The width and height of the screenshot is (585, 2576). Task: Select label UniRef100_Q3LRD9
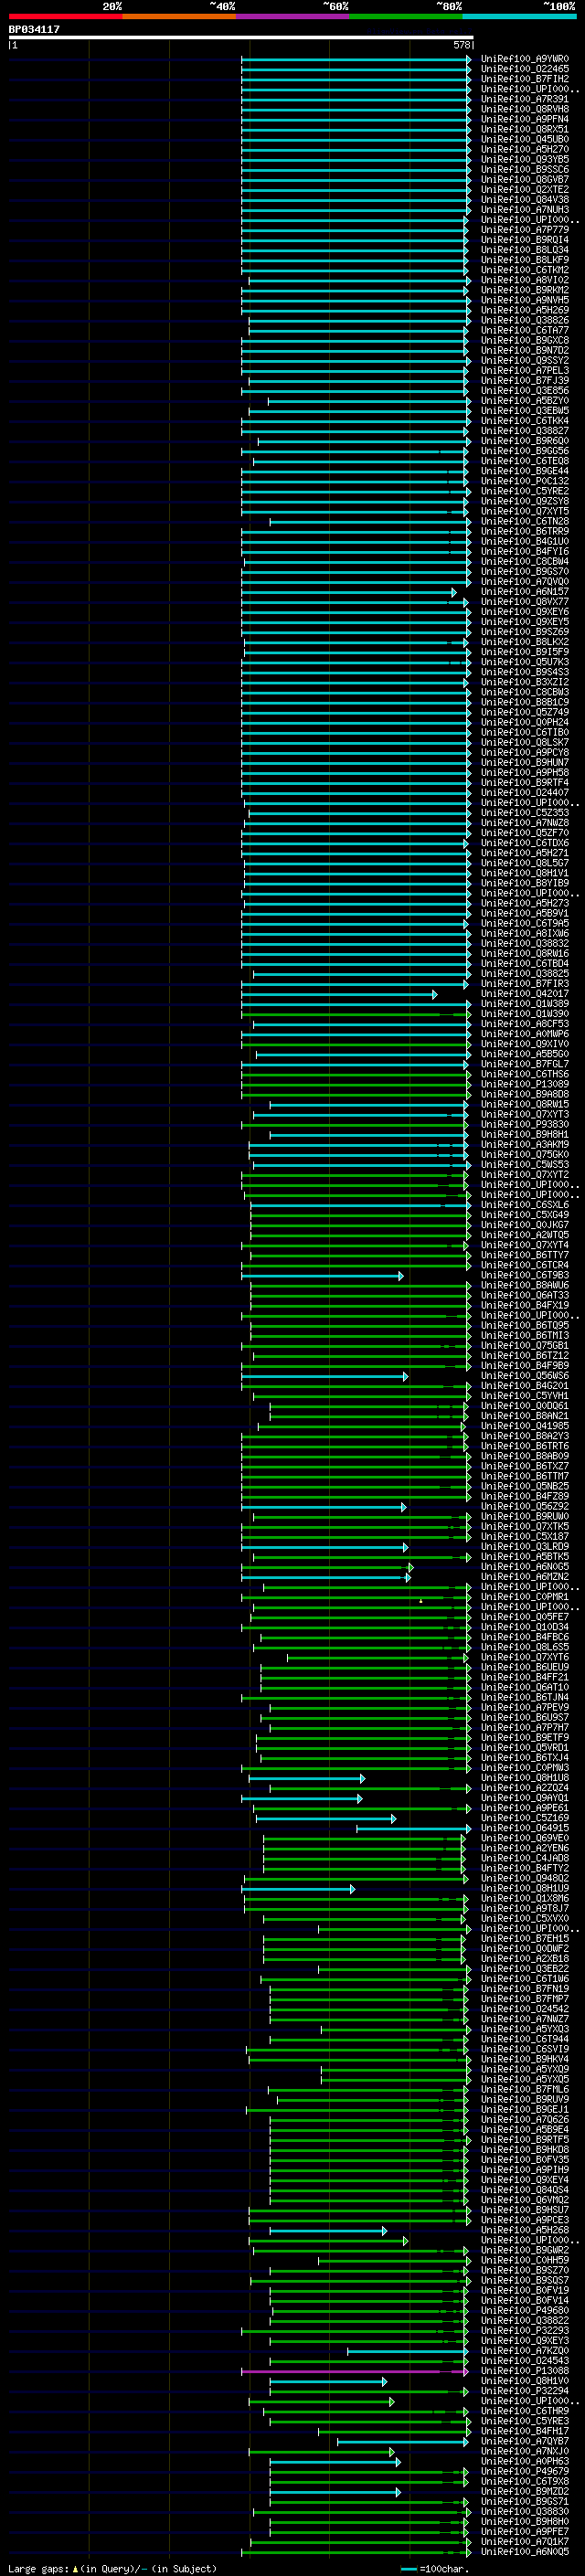point(525,1547)
